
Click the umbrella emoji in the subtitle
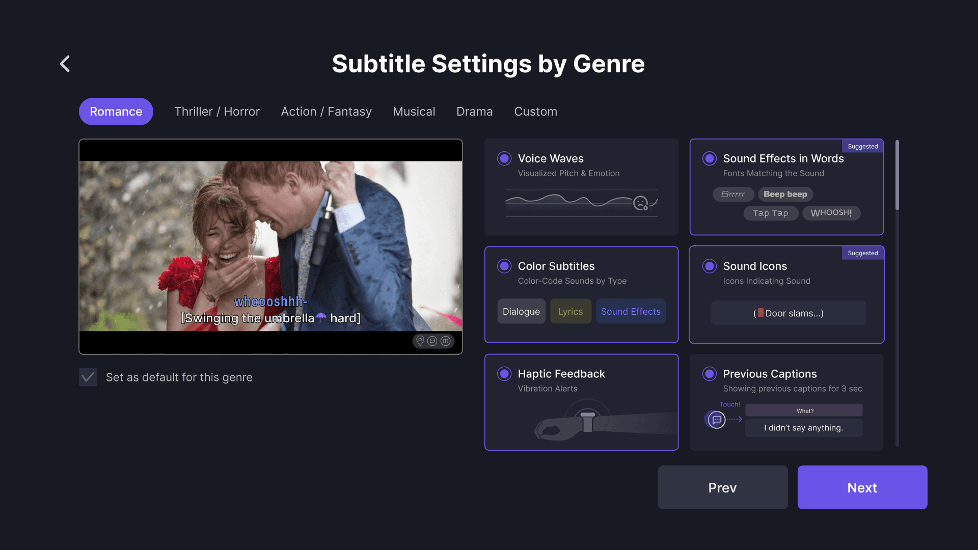click(321, 318)
